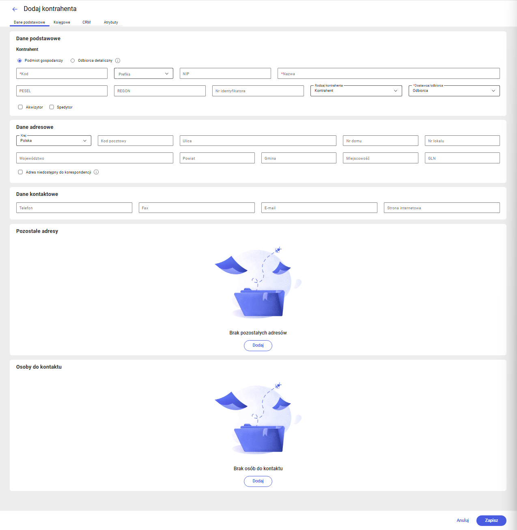Image resolution: width=517 pixels, height=530 pixels.
Task: Check Adres niedostępny do korespondencji
Action: point(20,172)
